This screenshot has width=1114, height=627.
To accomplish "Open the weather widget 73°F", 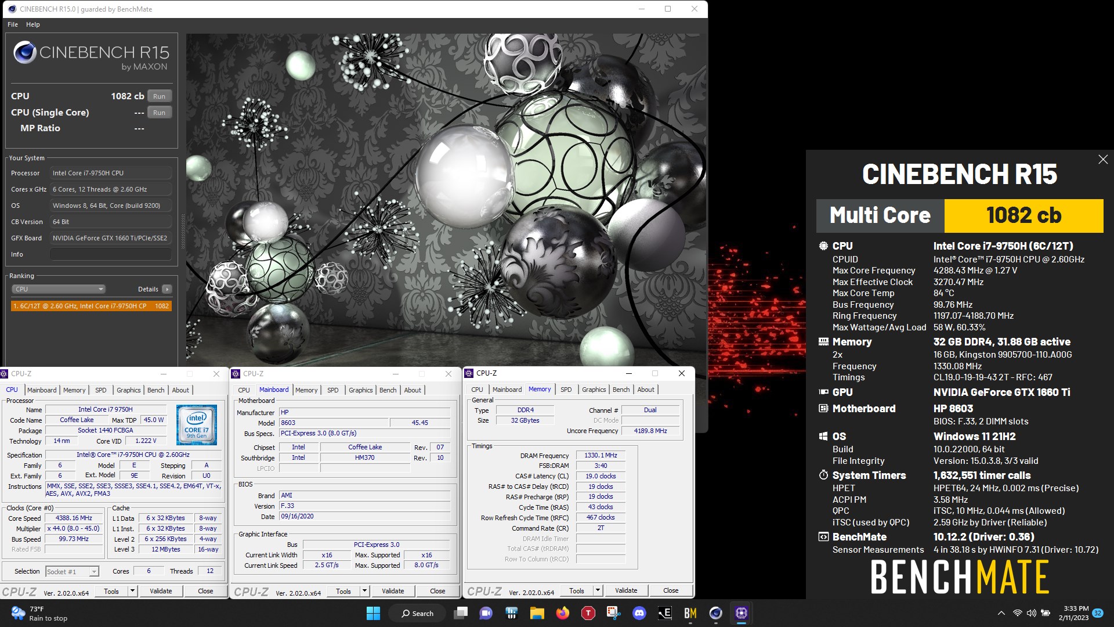I will tap(38, 614).
